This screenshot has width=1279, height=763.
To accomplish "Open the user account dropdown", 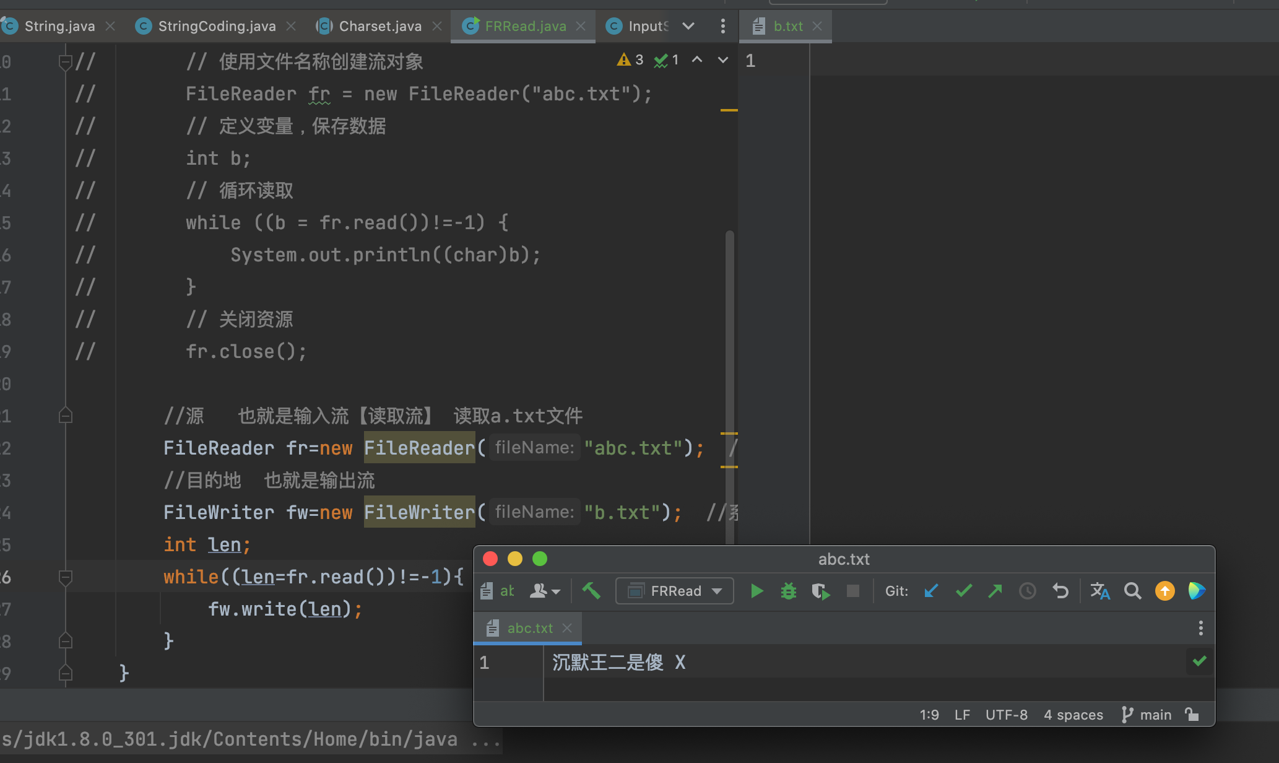I will pyautogui.click(x=544, y=591).
